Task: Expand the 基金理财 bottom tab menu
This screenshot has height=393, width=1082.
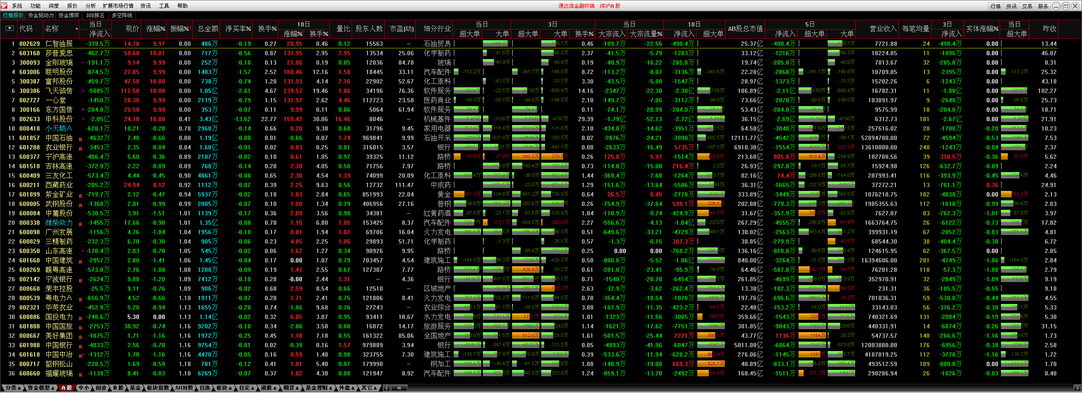Action: [x=319, y=388]
